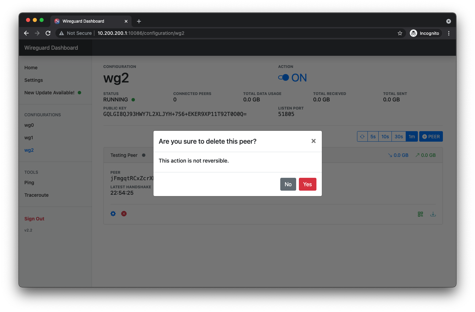The width and height of the screenshot is (475, 312).
Task: Open the wg0 configuration in sidebar
Action: [x=29, y=125]
